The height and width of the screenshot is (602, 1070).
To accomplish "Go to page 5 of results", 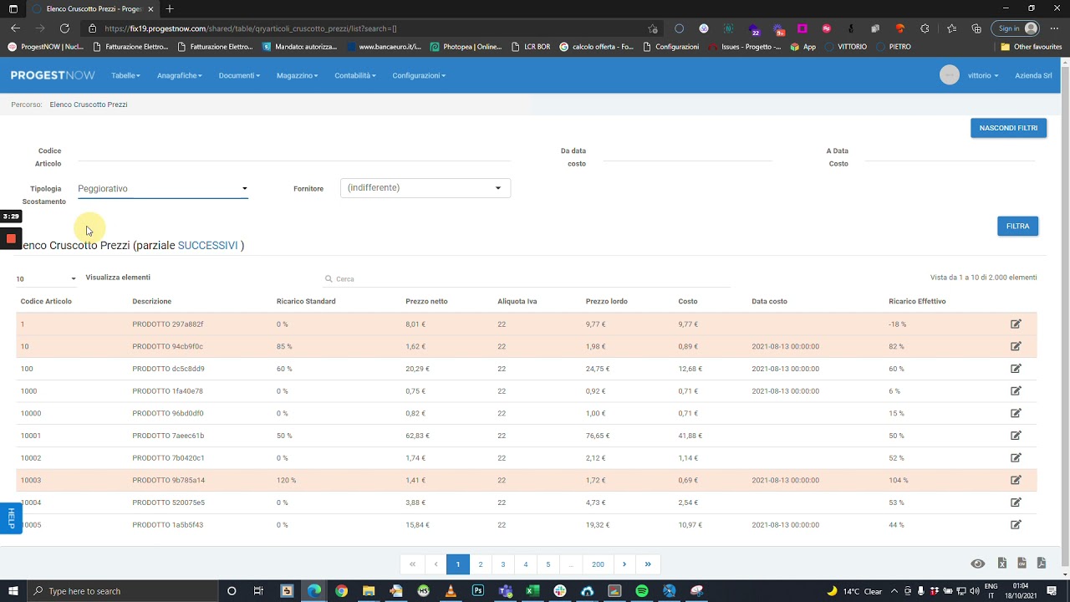I will pos(548,564).
